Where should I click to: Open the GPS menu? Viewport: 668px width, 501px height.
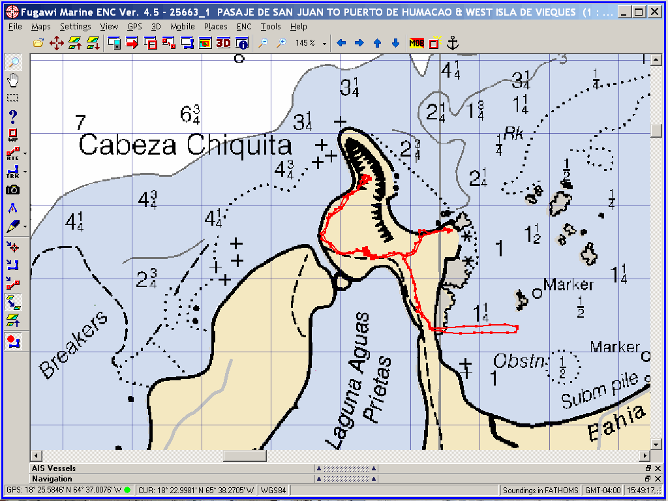click(134, 26)
